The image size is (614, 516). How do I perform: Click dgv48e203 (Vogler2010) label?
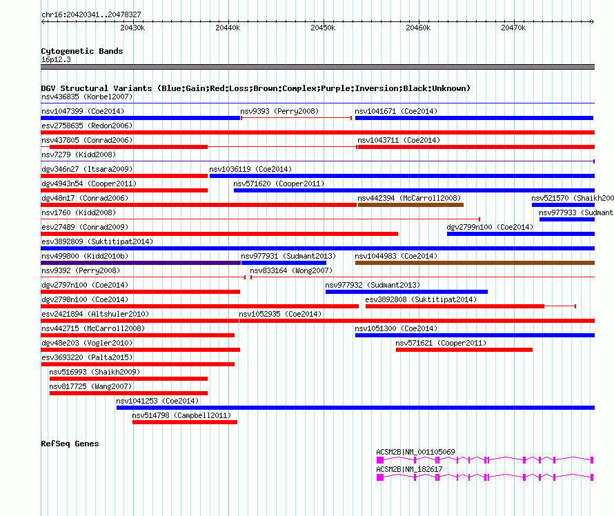87,343
